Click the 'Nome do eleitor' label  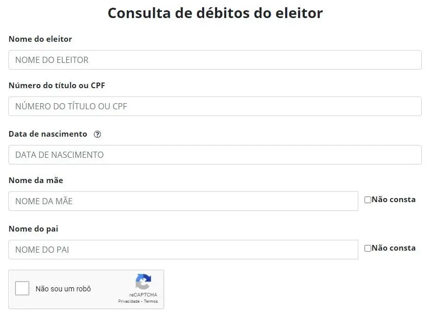pyautogui.click(x=40, y=39)
